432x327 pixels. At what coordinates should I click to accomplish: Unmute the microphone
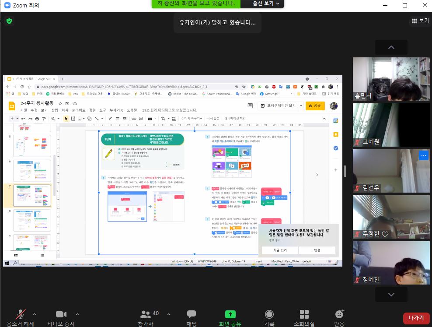coord(20,314)
